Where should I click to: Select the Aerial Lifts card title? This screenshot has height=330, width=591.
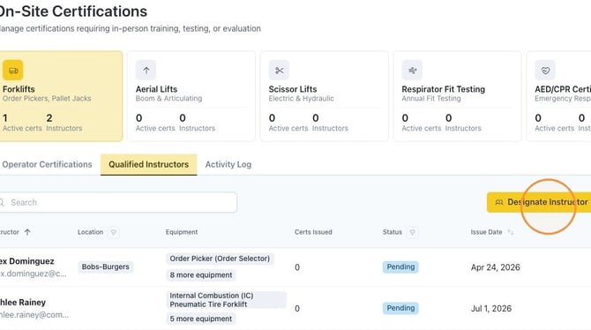click(156, 89)
